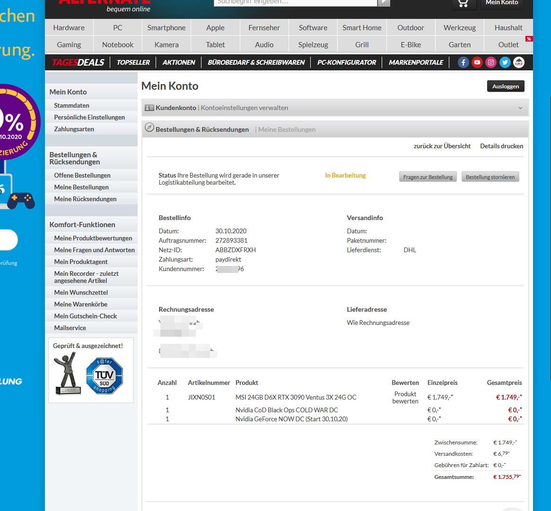Open Meine Bestellungen in sidebar
The image size is (551, 511).
(x=81, y=187)
